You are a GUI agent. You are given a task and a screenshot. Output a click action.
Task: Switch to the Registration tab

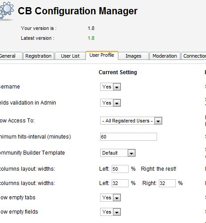(38, 56)
